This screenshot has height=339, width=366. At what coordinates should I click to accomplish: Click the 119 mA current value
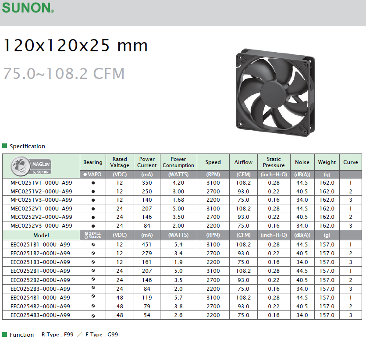pos(147,298)
